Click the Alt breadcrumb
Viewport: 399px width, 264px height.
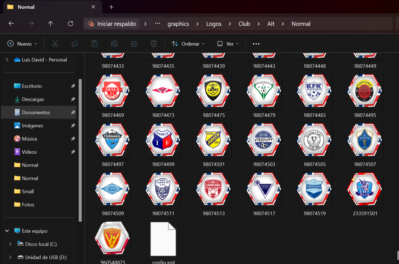(x=271, y=24)
